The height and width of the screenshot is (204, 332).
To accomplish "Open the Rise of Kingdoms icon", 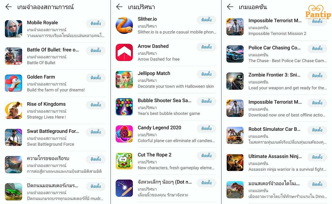I will click(x=14, y=110).
